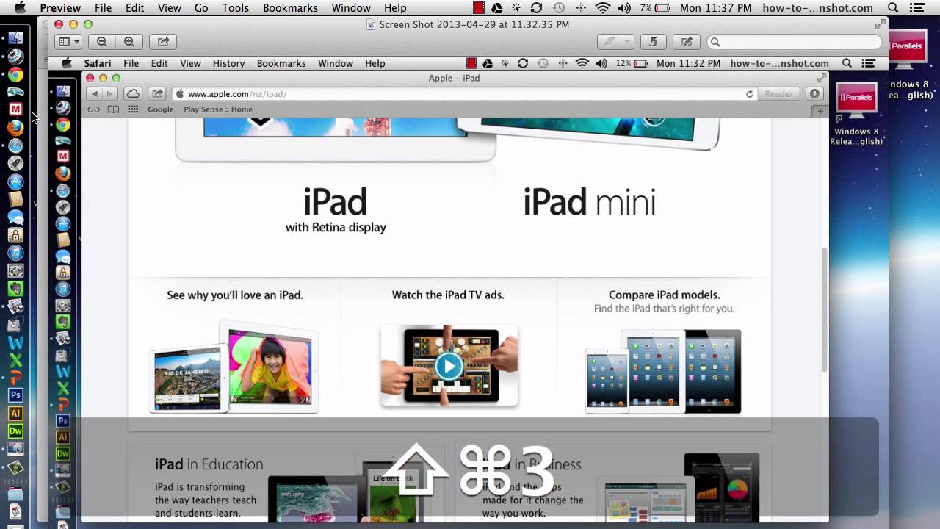
Task: Open the Preview sidebar view menu
Action: click(x=69, y=42)
